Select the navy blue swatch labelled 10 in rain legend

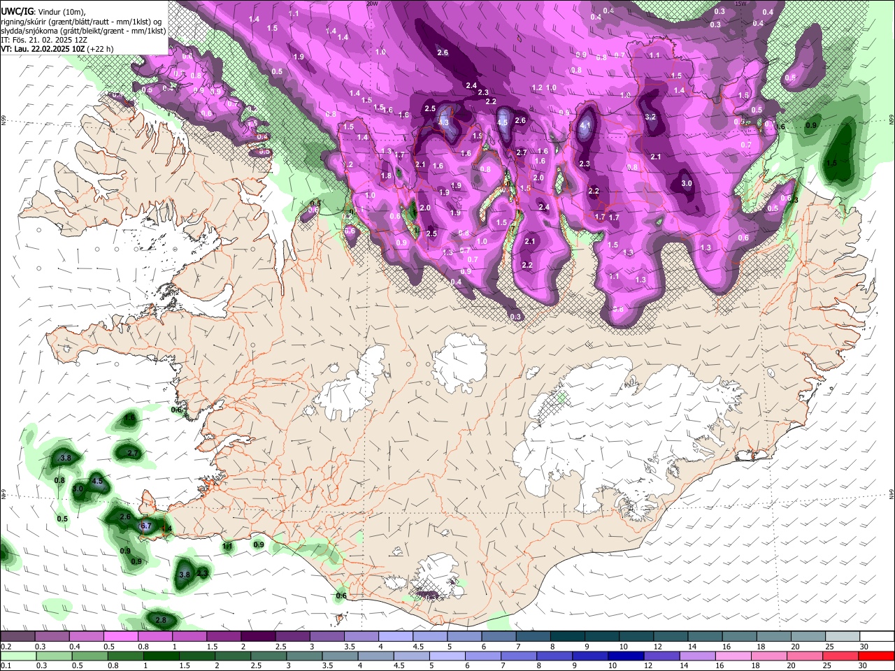tap(626, 656)
